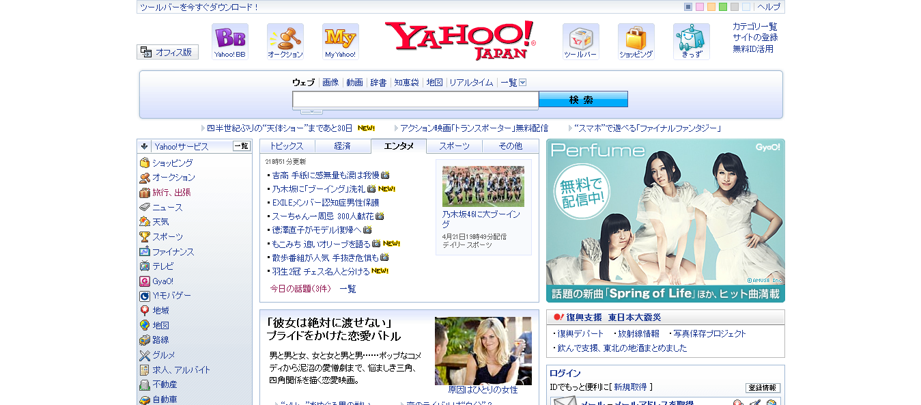The height and width of the screenshot is (405, 921).
Task: Click the オフィス版 button
Action: pyautogui.click(x=167, y=52)
